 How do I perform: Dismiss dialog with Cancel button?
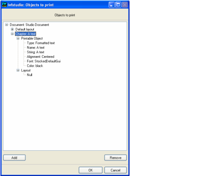(x=115, y=170)
